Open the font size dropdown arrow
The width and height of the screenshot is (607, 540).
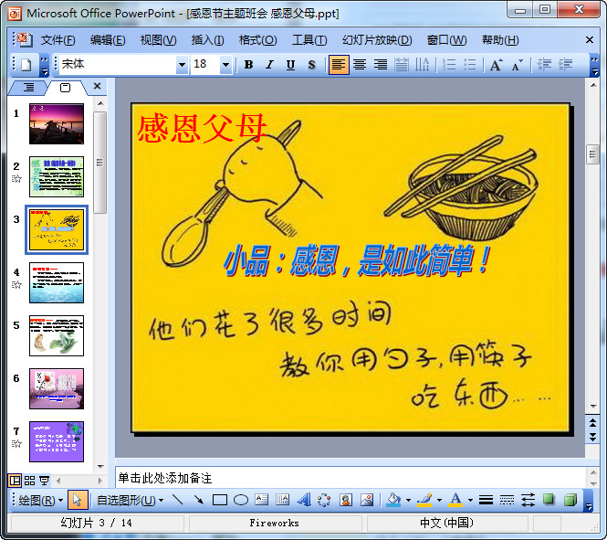[x=225, y=65]
